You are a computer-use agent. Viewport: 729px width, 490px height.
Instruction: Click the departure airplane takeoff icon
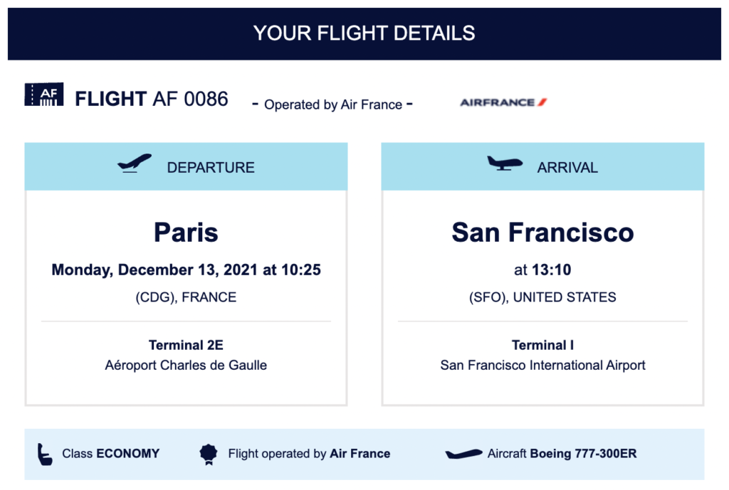134,164
